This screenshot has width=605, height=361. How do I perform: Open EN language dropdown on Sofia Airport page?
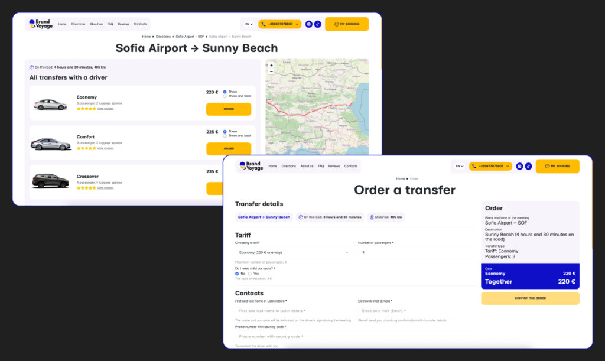pyautogui.click(x=249, y=24)
